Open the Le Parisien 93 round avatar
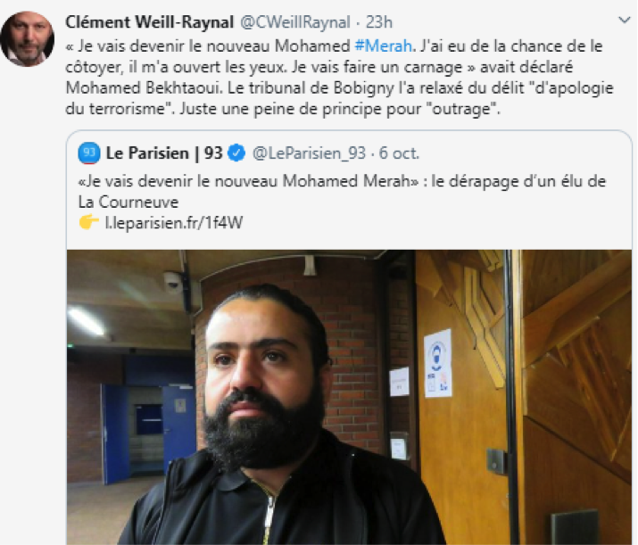The height and width of the screenshot is (545, 638). pos(89,153)
